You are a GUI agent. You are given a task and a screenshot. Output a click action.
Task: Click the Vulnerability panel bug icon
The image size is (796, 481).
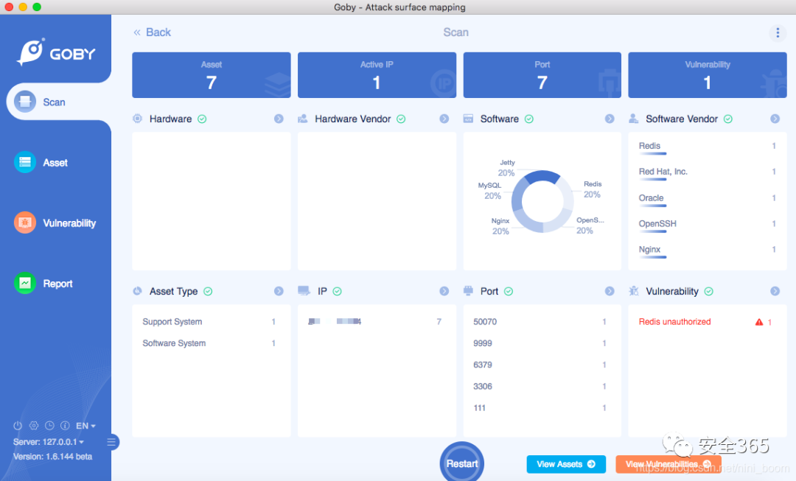pos(634,291)
